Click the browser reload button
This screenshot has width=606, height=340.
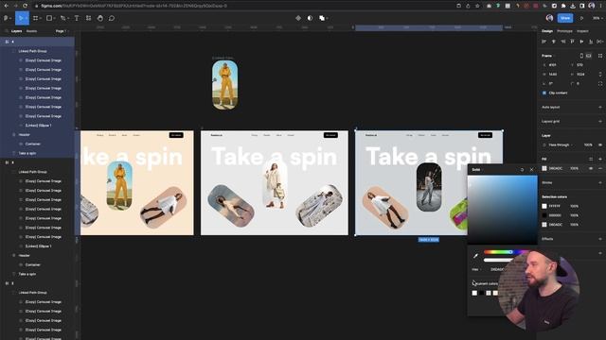[x=26, y=6]
